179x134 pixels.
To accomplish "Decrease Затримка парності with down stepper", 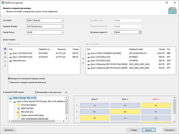I will pos(141,33).
